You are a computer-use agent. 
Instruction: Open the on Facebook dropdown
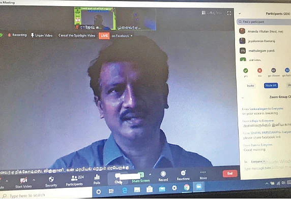[122, 36]
